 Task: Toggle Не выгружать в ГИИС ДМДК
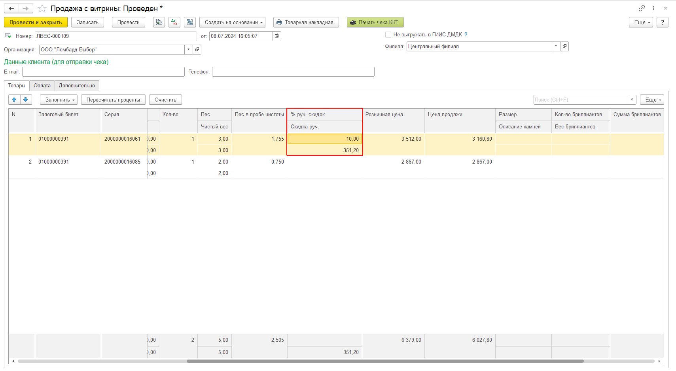[388, 34]
